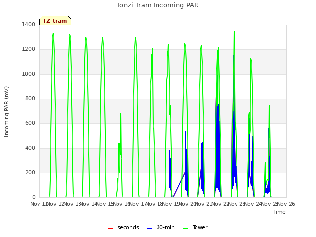This screenshot has height=237, width=316.
Task: Click the 800 y-axis tick label
Action: click(30, 99)
